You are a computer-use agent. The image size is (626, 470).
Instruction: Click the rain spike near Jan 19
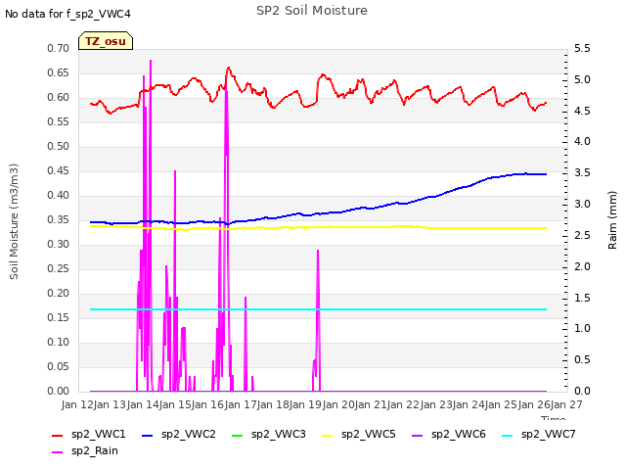tap(318, 252)
